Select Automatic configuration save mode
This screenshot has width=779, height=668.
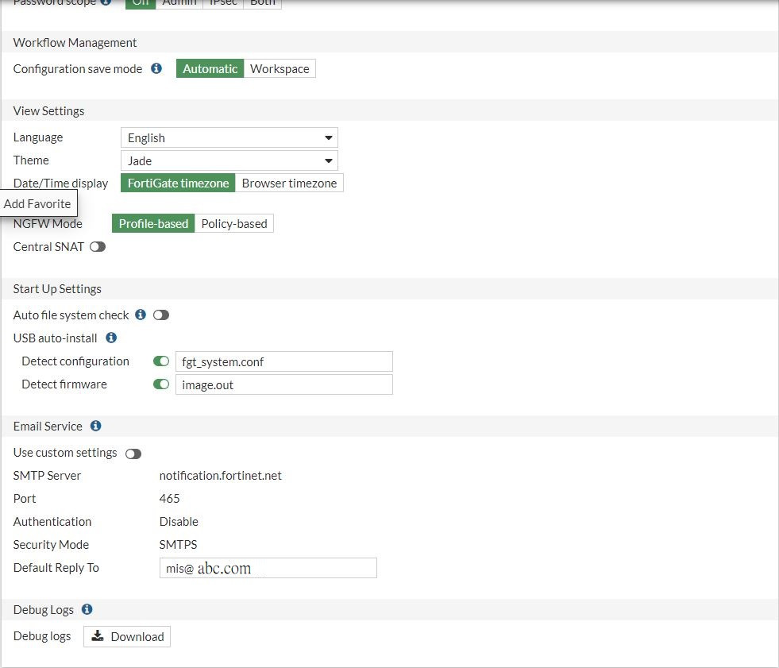pyautogui.click(x=210, y=68)
